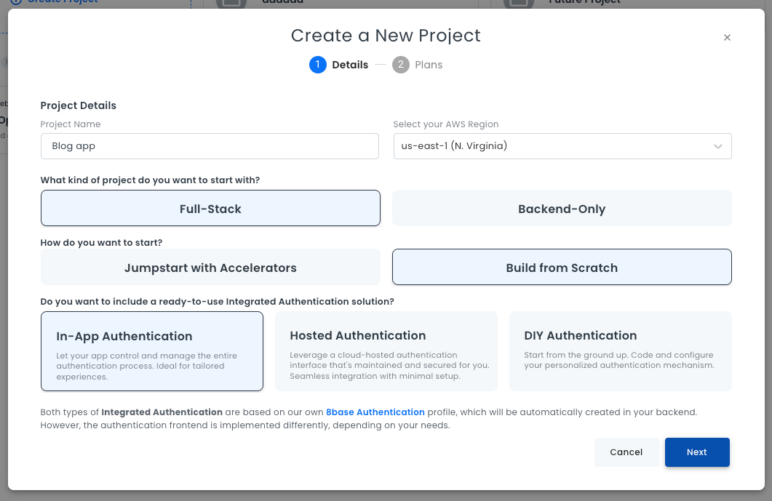The image size is (772, 501).
Task: Select the Full-Stack project type
Action: click(x=210, y=209)
